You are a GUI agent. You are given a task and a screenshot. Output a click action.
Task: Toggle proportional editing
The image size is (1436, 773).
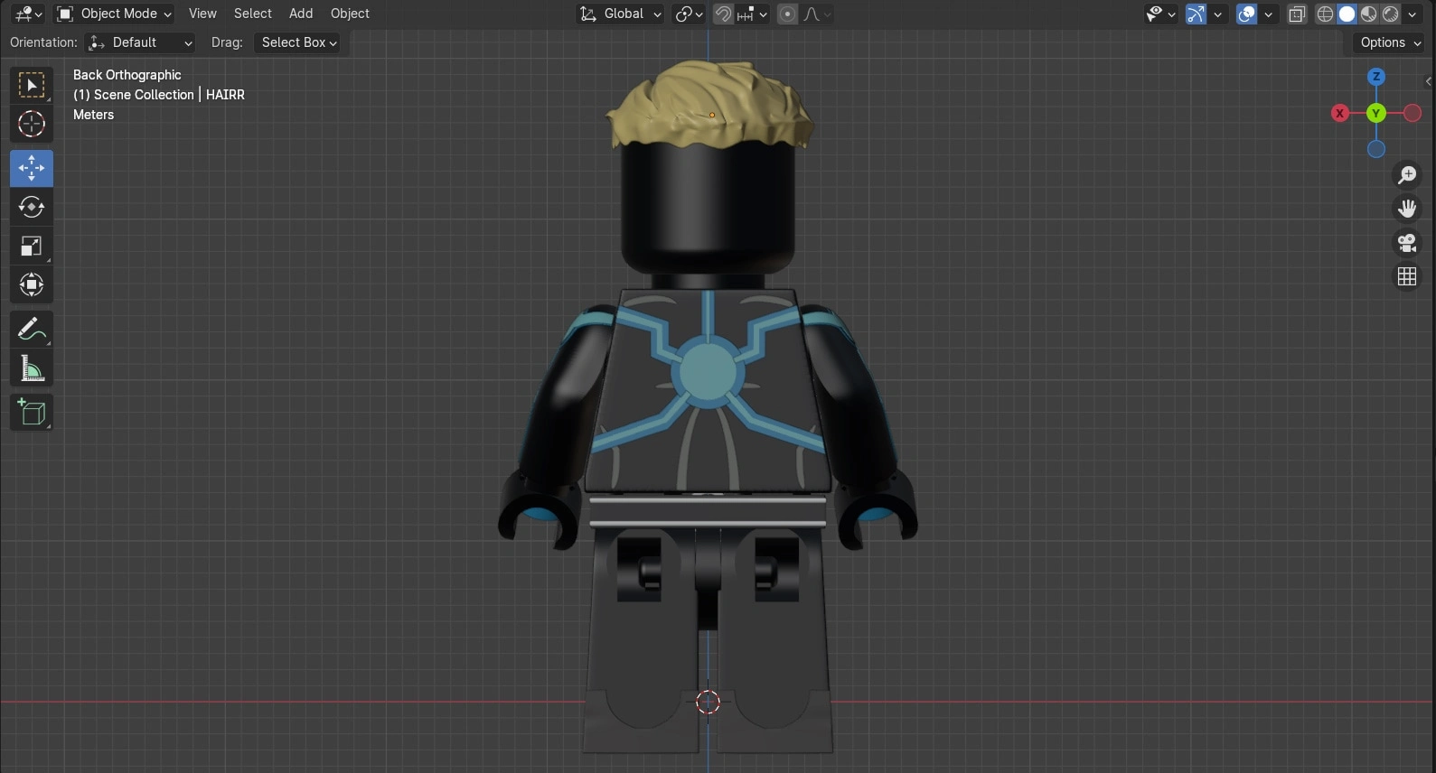pyautogui.click(x=787, y=14)
